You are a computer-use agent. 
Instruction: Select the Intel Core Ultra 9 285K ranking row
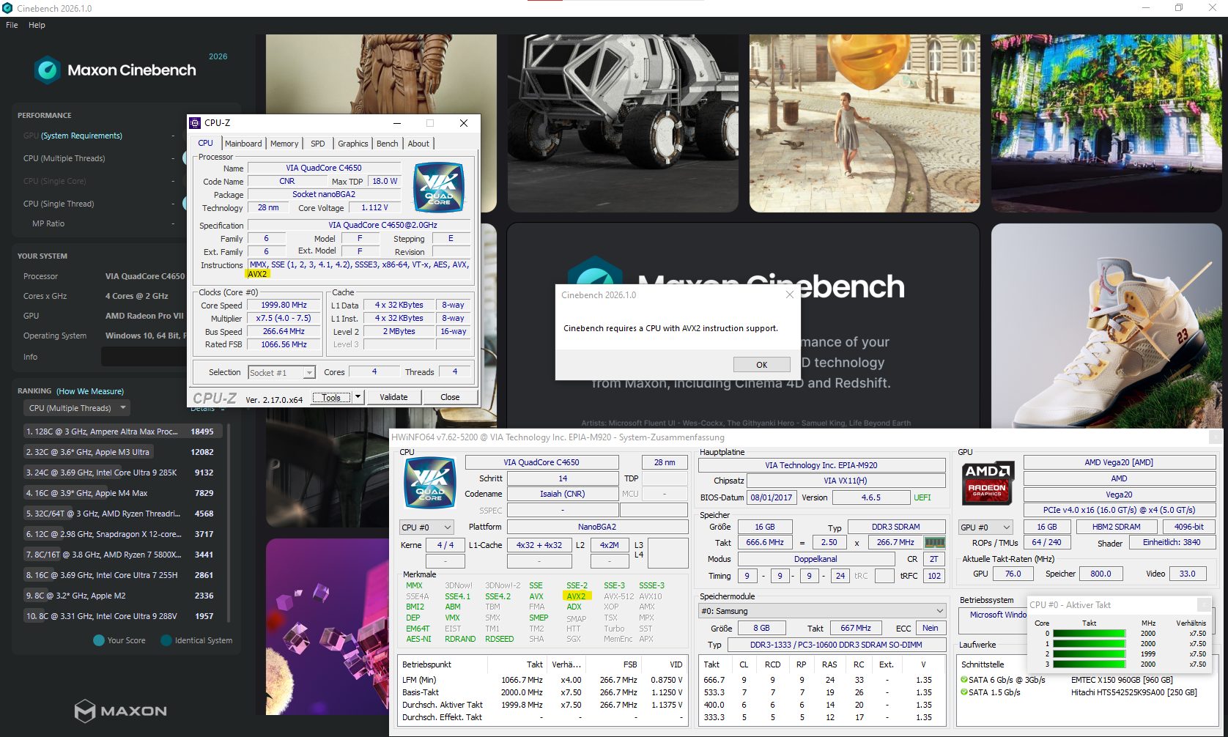[122, 473]
